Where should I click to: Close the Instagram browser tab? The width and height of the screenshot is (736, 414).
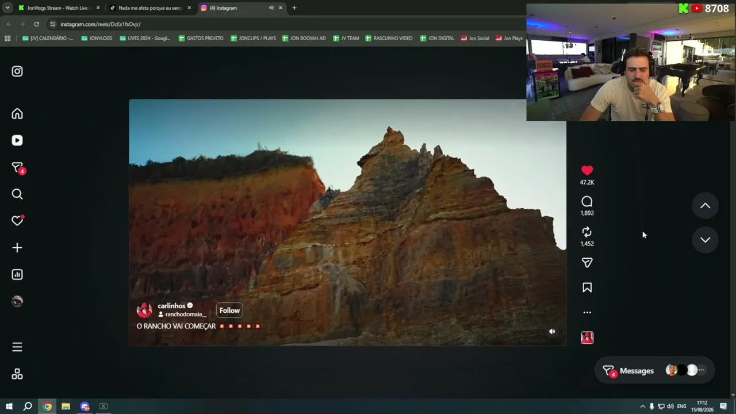click(281, 8)
